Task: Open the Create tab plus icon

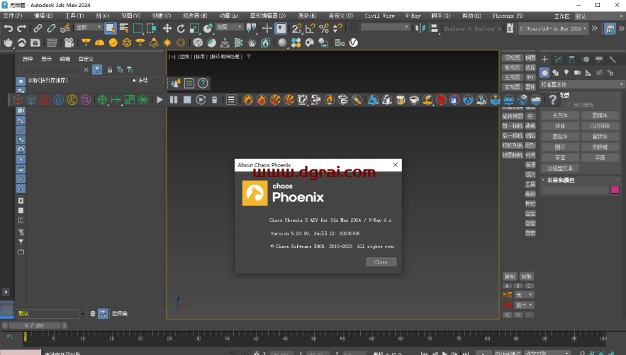Action: pyautogui.click(x=544, y=60)
